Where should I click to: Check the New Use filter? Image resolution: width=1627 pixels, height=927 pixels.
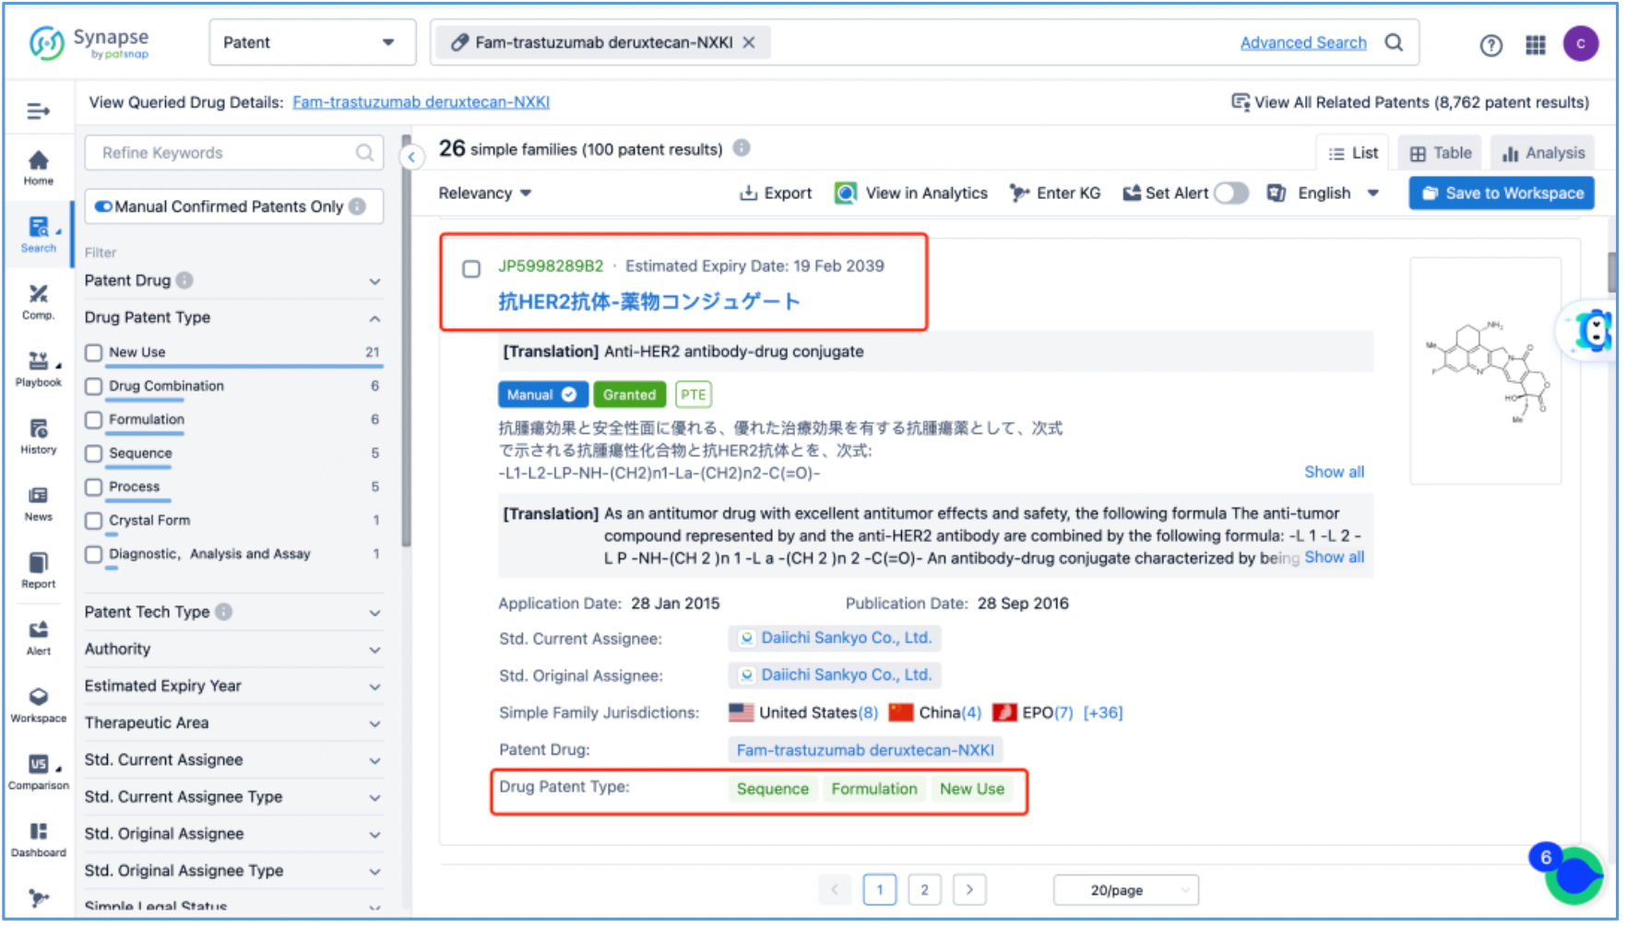[x=93, y=353]
